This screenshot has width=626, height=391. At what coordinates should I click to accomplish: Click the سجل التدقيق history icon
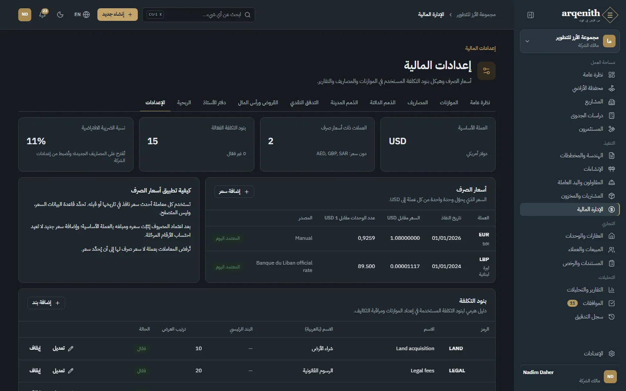click(612, 317)
